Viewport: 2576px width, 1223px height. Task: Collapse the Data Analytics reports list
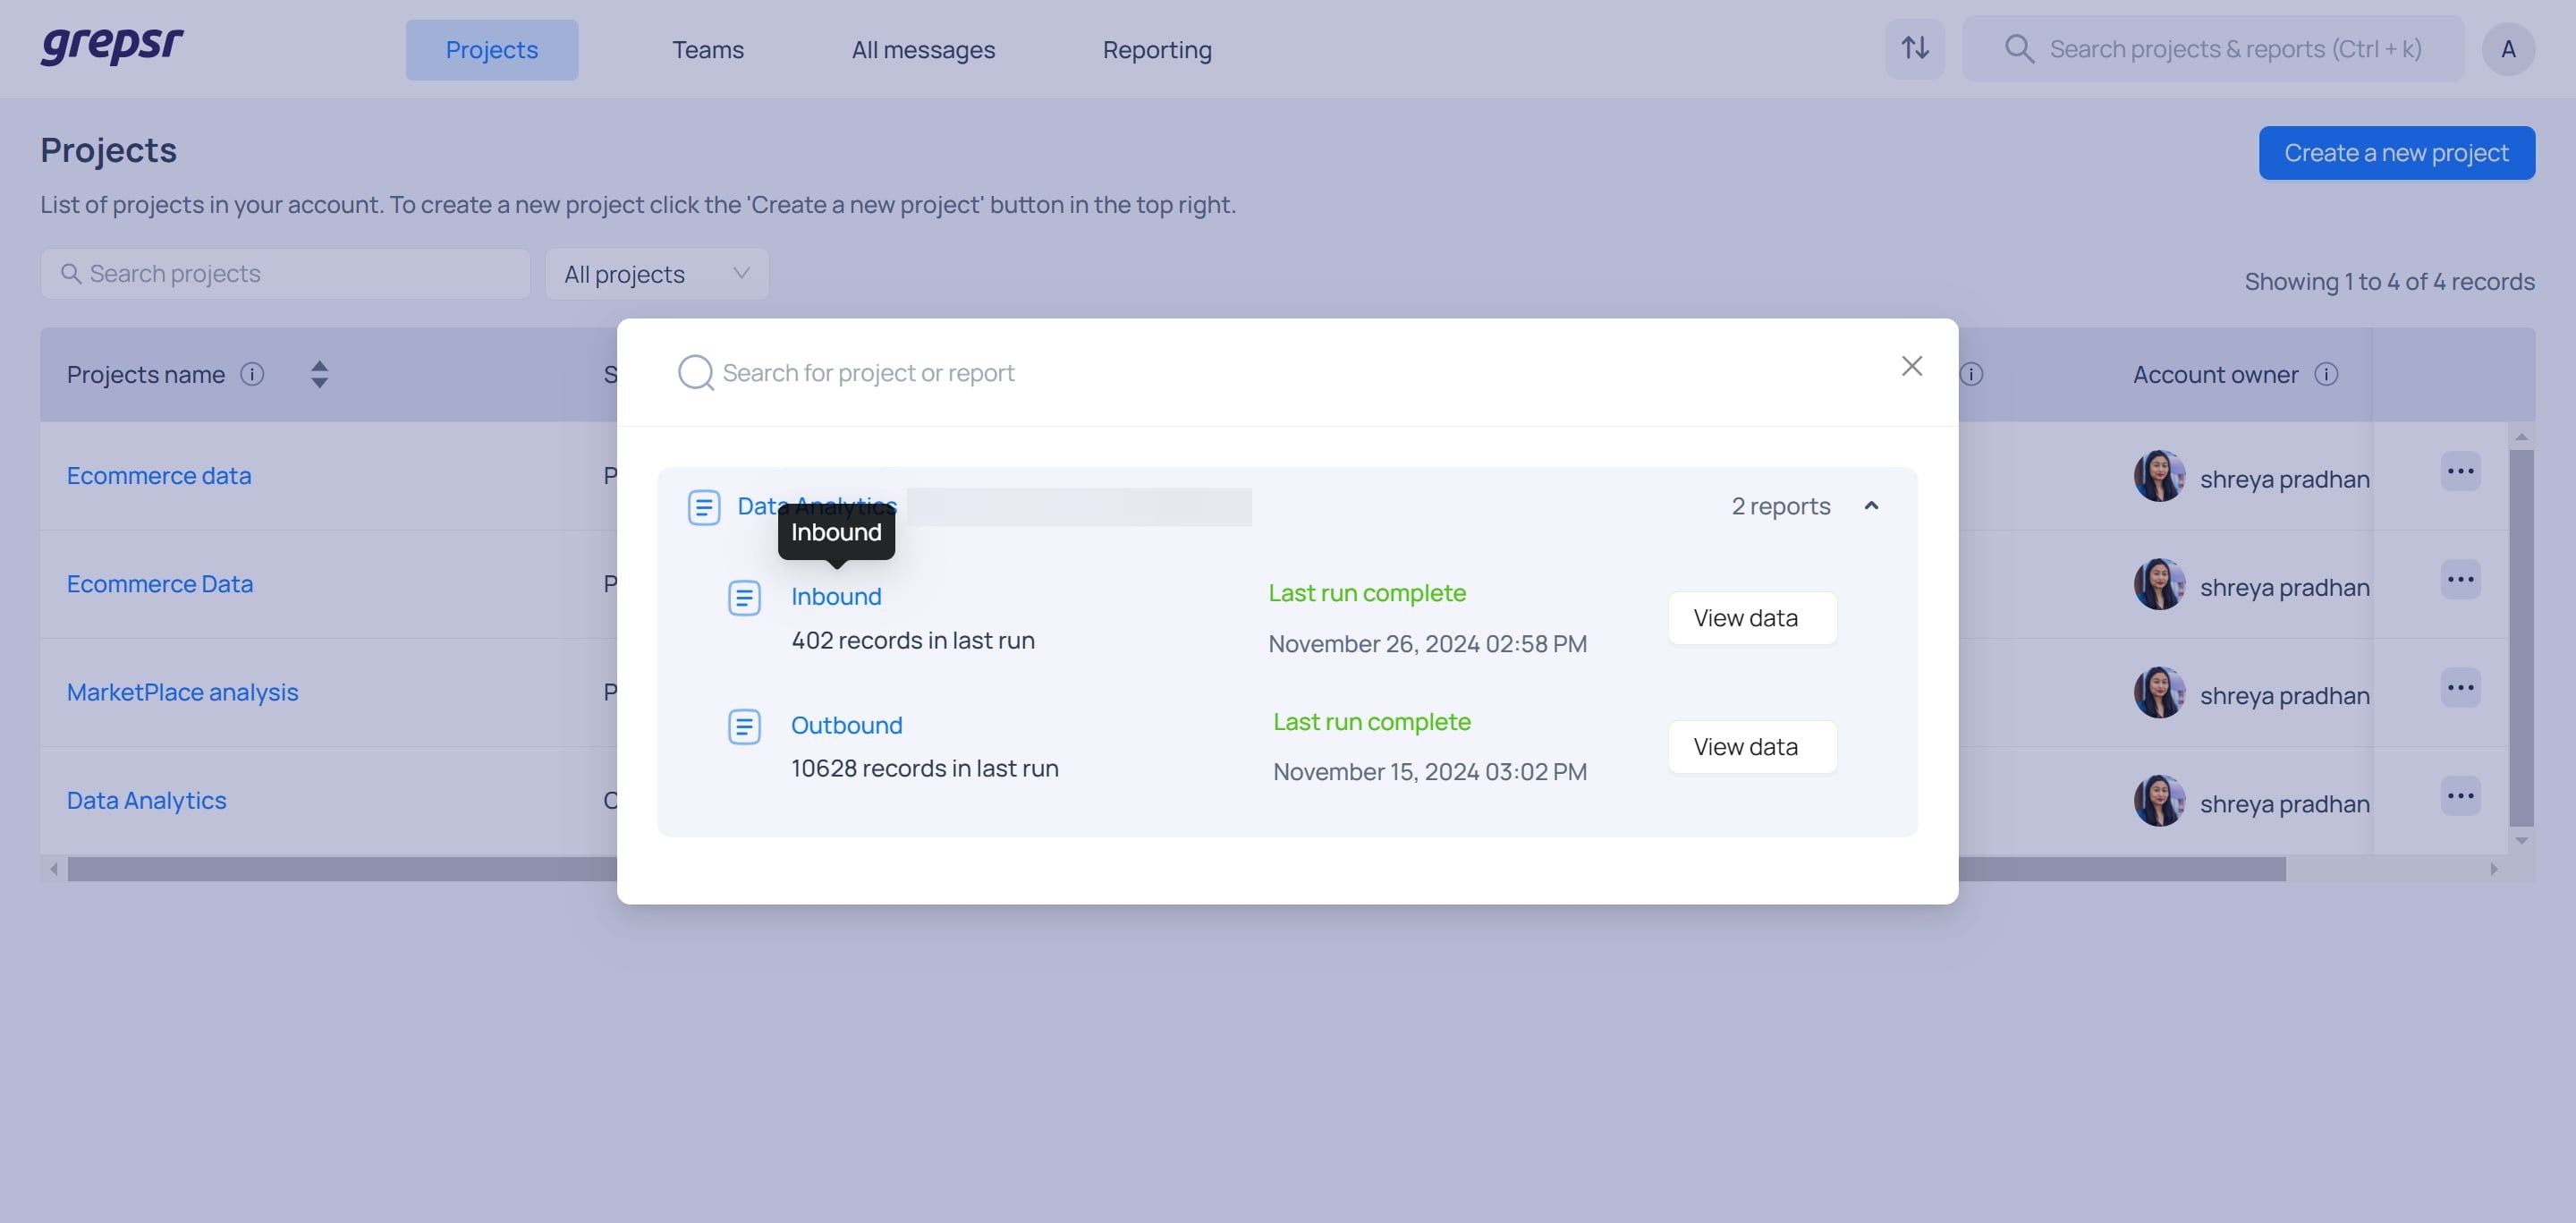pos(1871,506)
